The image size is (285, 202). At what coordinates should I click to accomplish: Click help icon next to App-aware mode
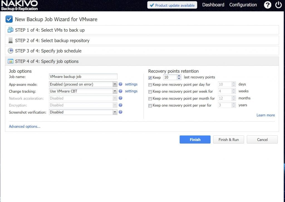pyautogui.click(x=121, y=84)
